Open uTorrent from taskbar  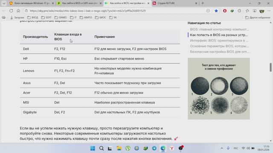coord(128,148)
